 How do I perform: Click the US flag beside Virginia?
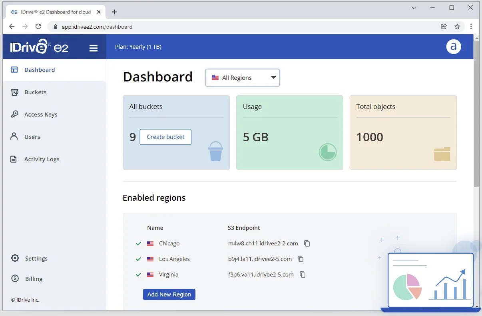(150, 275)
